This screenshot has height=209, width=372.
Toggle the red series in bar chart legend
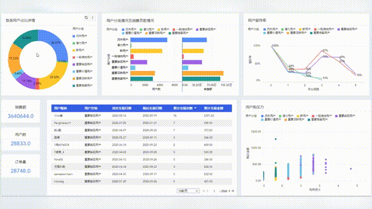pos(174,30)
